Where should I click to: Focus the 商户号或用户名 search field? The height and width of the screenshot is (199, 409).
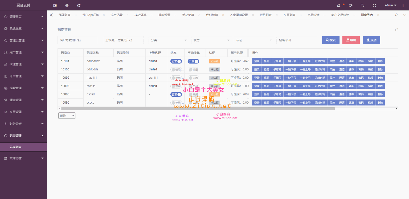point(78,40)
